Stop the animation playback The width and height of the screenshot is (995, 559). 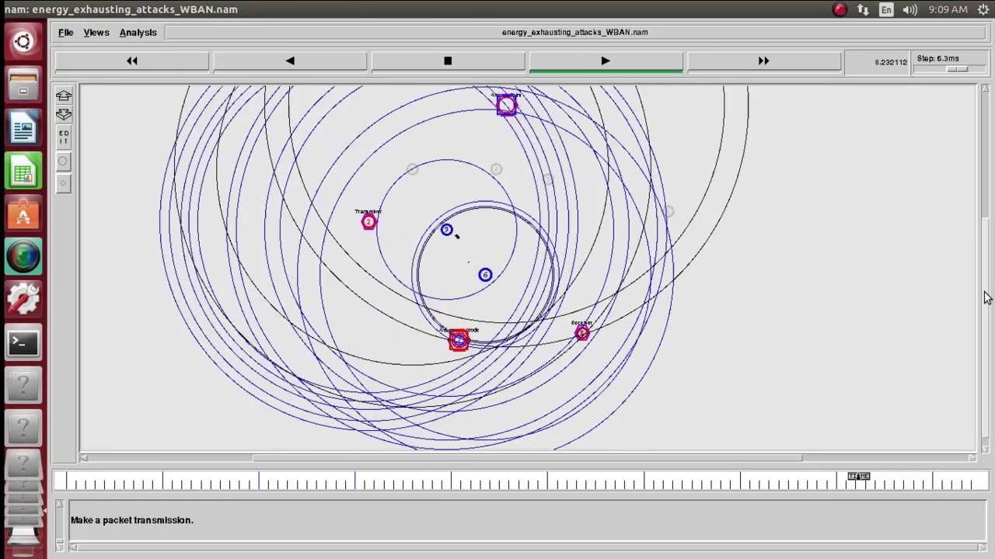(x=448, y=61)
